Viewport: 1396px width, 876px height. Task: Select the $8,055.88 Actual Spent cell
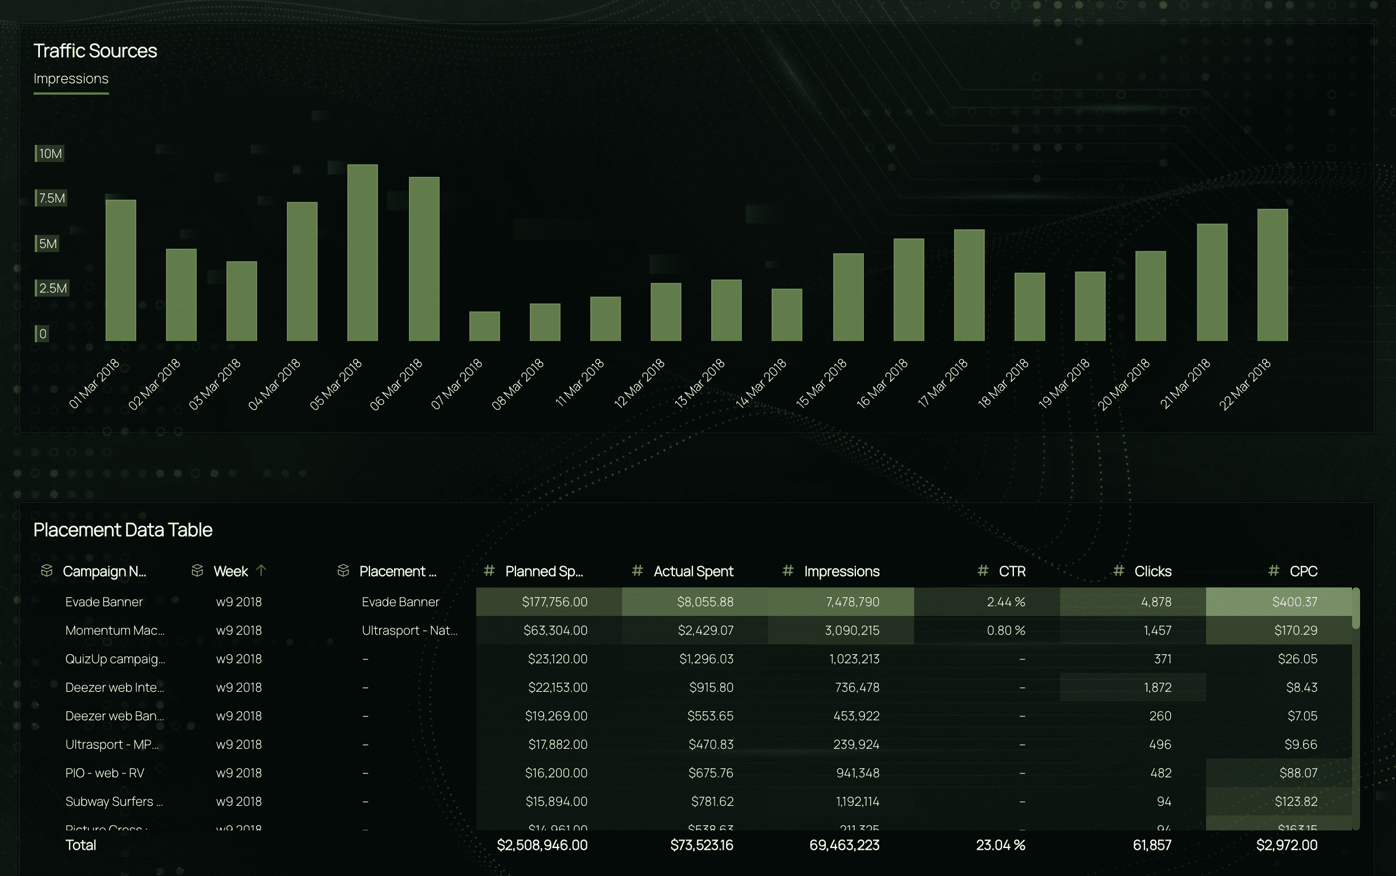click(705, 601)
